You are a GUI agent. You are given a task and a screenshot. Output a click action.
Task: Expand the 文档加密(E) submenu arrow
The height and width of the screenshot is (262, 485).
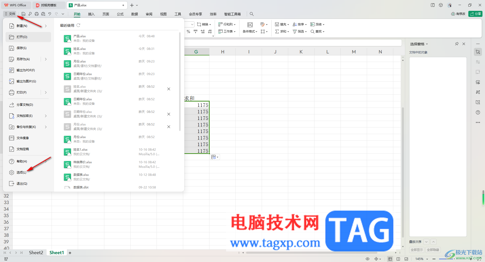point(46,116)
